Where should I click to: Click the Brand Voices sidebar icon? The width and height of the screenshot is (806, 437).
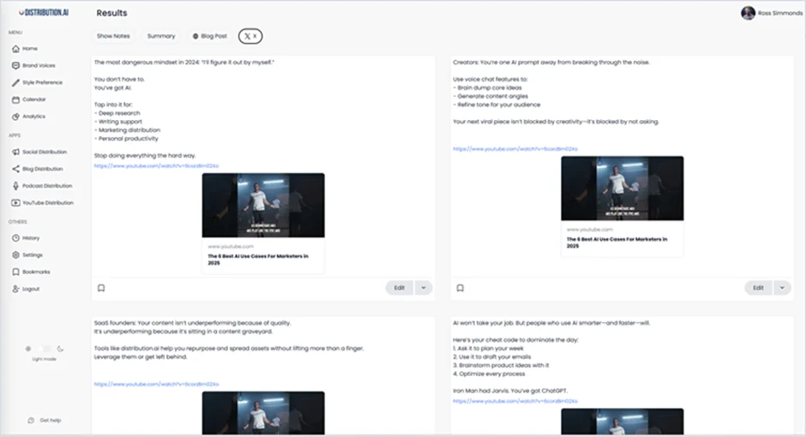point(15,66)
